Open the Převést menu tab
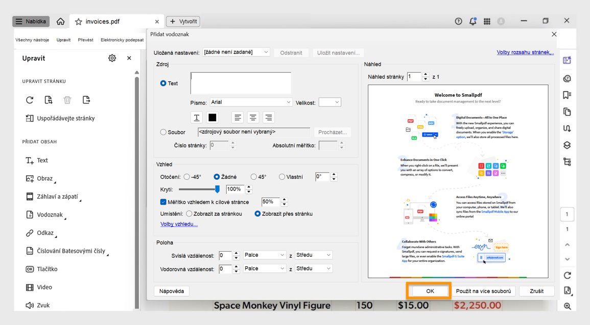 click(x=85, y=40)
